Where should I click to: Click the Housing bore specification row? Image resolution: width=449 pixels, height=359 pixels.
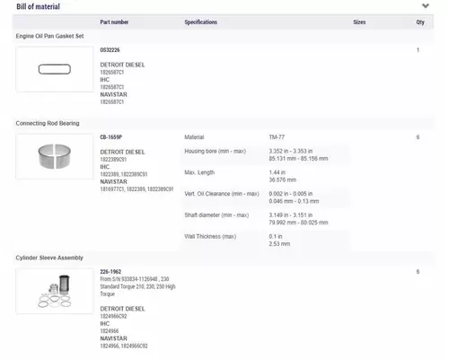264,154
